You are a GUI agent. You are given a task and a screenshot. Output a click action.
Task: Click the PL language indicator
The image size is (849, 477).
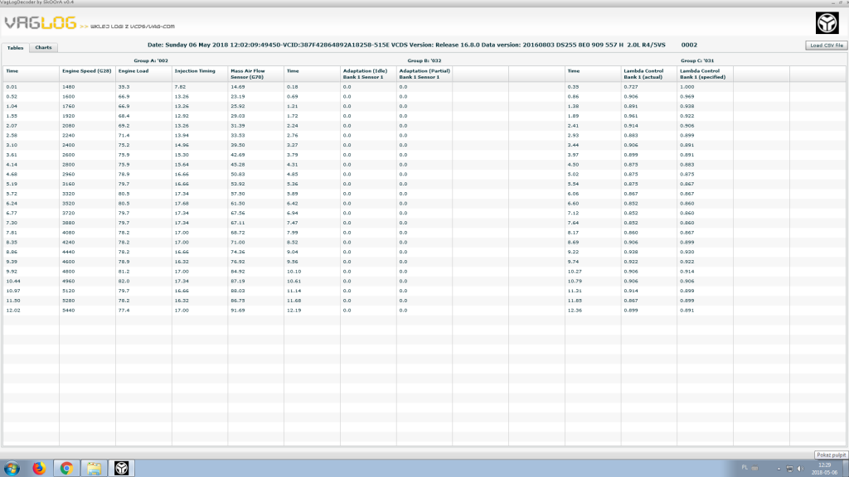(x=745, y=467)
